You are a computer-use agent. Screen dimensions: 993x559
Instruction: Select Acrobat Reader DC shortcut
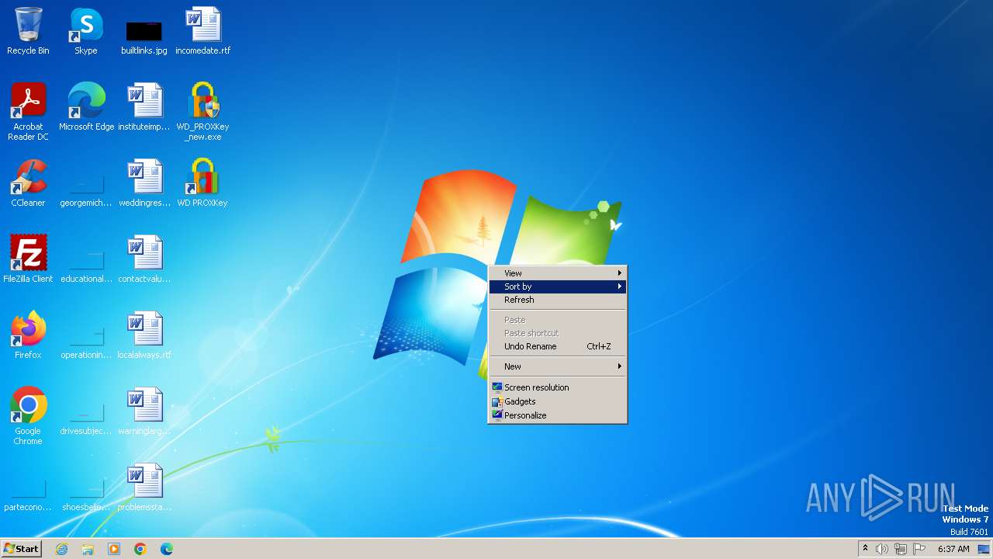pyautogui.click(x=28, y=112)
